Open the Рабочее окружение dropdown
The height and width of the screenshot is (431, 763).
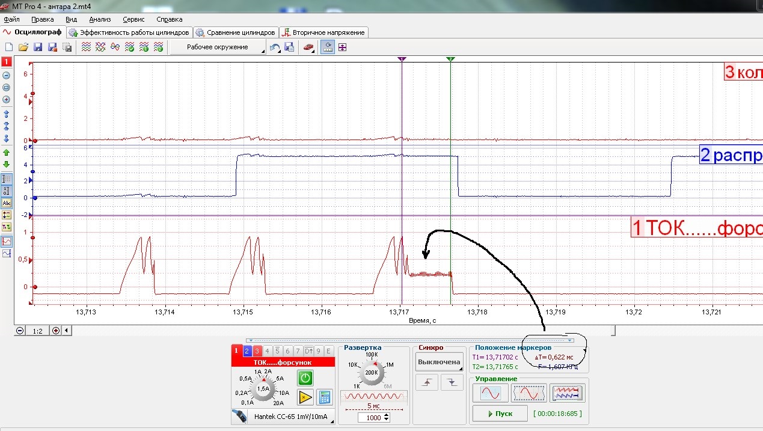pyautogui.click(x=218, y=47)
